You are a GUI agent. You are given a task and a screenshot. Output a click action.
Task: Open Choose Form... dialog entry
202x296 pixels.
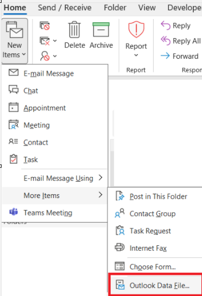coord(155,267)
